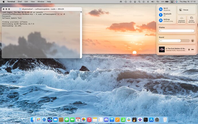Click the Terminal split pane button

81,12
